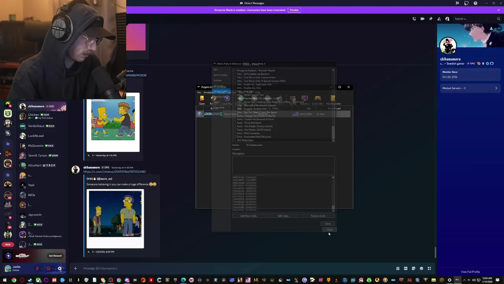Check Turns - Hot Potato (Always Switch)
Viewport: 504px width, 284px height.
coord(234,126)
